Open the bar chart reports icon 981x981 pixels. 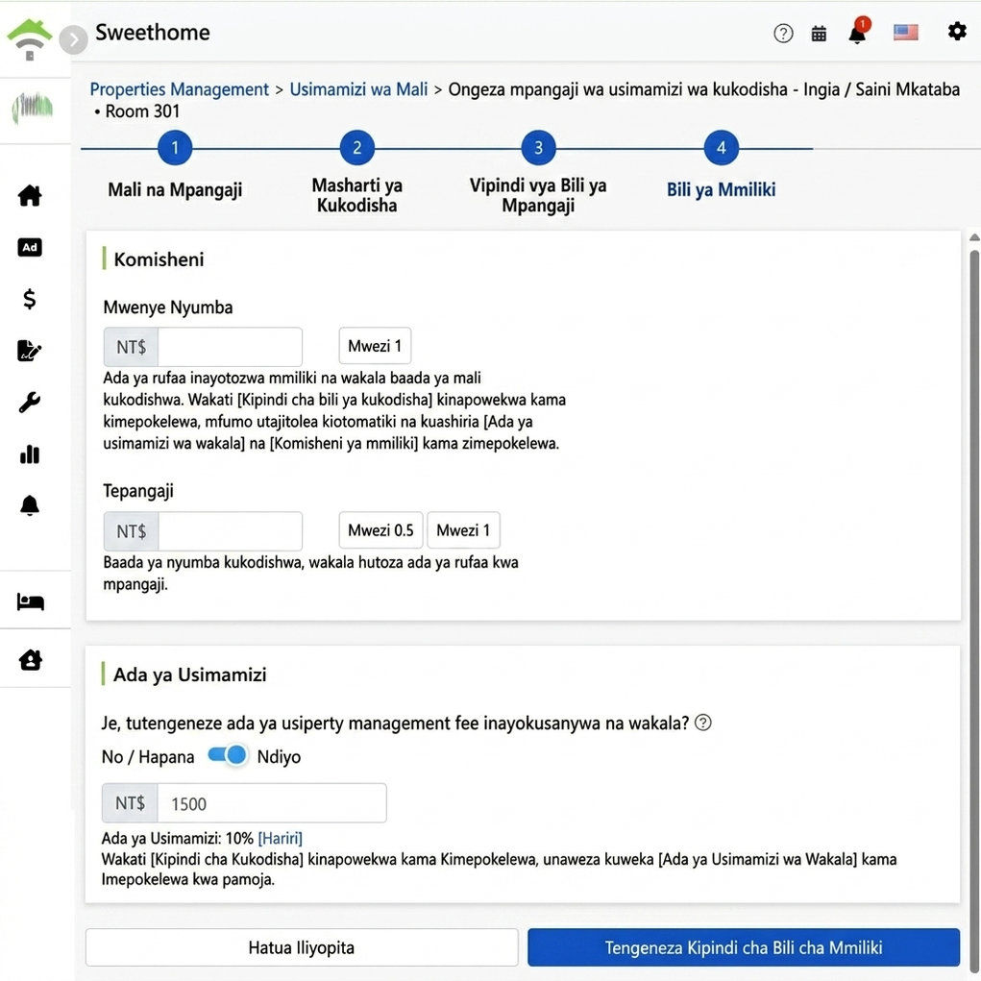[x=30, y=454]
